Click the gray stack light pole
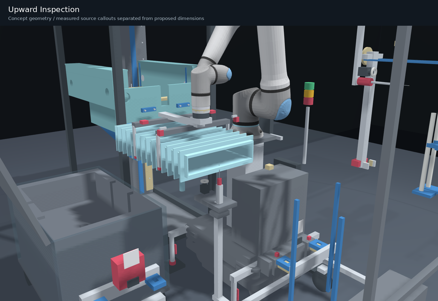Image resolution: width=438 pixels, height=301 pixels. 306,135
